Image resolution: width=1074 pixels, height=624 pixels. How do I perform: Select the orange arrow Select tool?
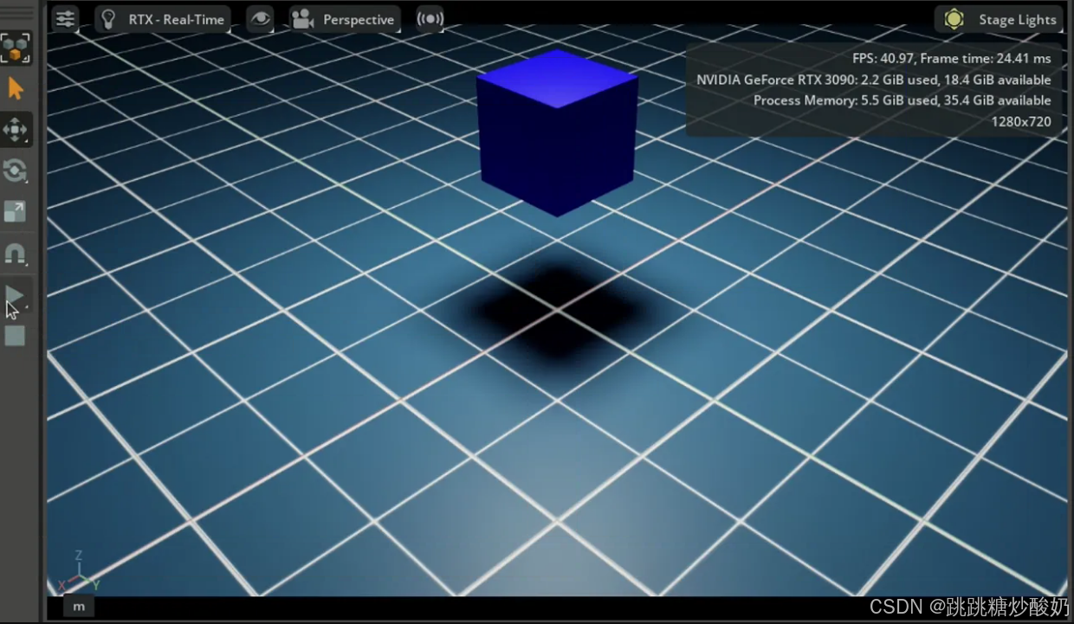[16, 89]
